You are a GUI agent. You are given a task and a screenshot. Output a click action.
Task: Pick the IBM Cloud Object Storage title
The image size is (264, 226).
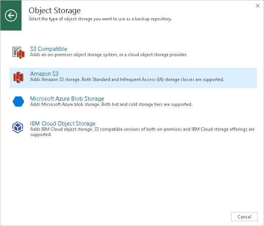[63, 124]
